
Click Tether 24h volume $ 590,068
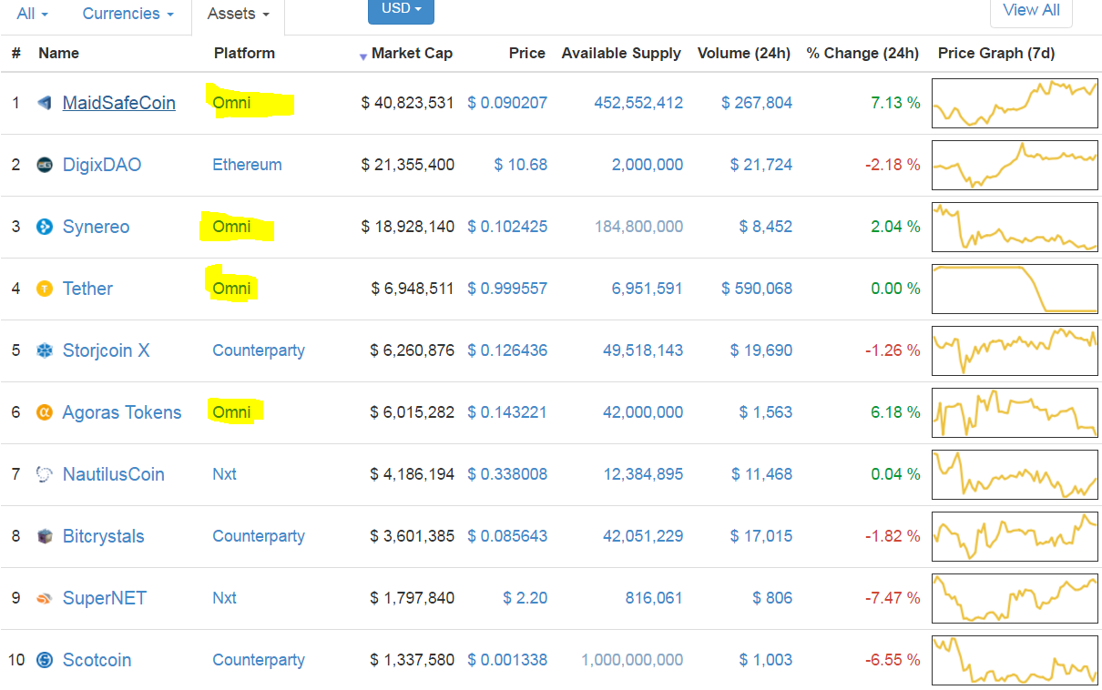point(757,289)
